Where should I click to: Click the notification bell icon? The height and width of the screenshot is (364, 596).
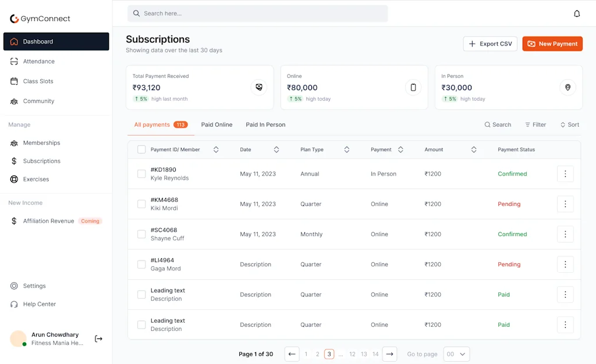pos(577,13)
